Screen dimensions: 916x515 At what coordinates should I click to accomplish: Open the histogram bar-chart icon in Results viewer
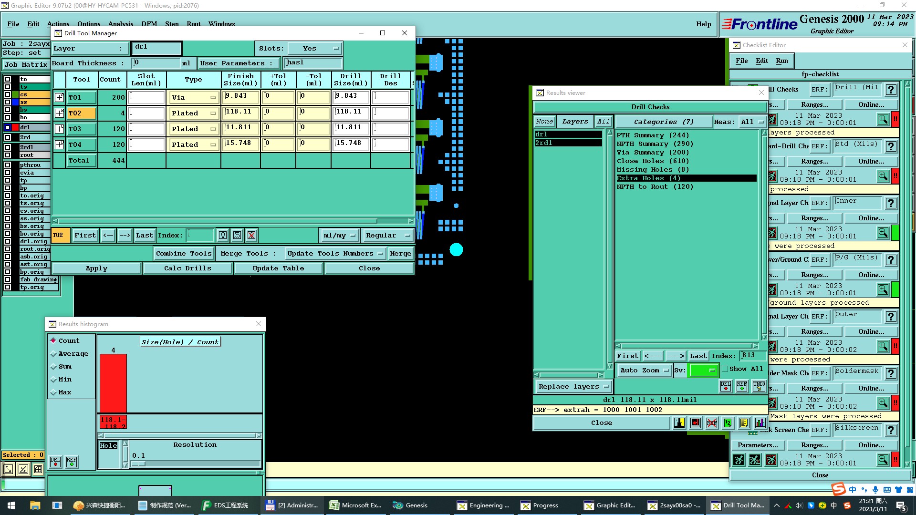coord(760,422)
